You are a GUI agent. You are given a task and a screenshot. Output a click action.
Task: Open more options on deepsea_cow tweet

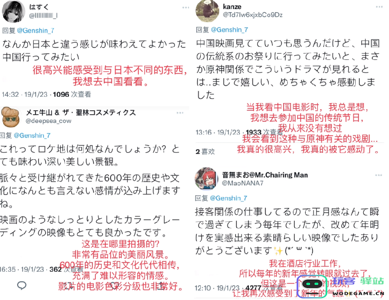180,113
